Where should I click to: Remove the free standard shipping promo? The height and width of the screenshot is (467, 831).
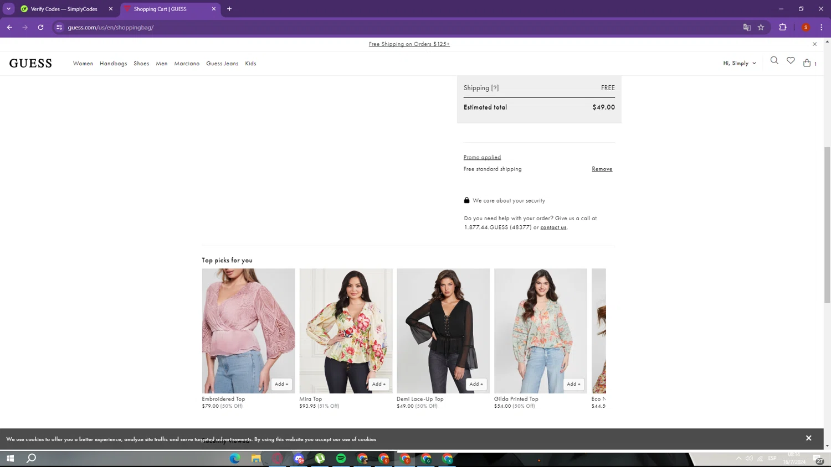(602, 169)
